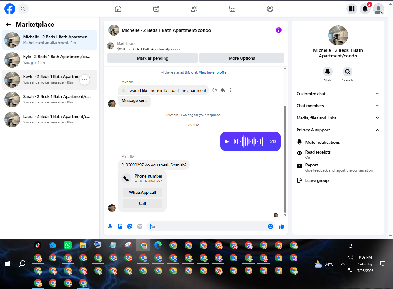The image size is (393, 289).
Task: Open Kevin's conversation options menu
Action: pyautogui.click(x=84, y=80)
